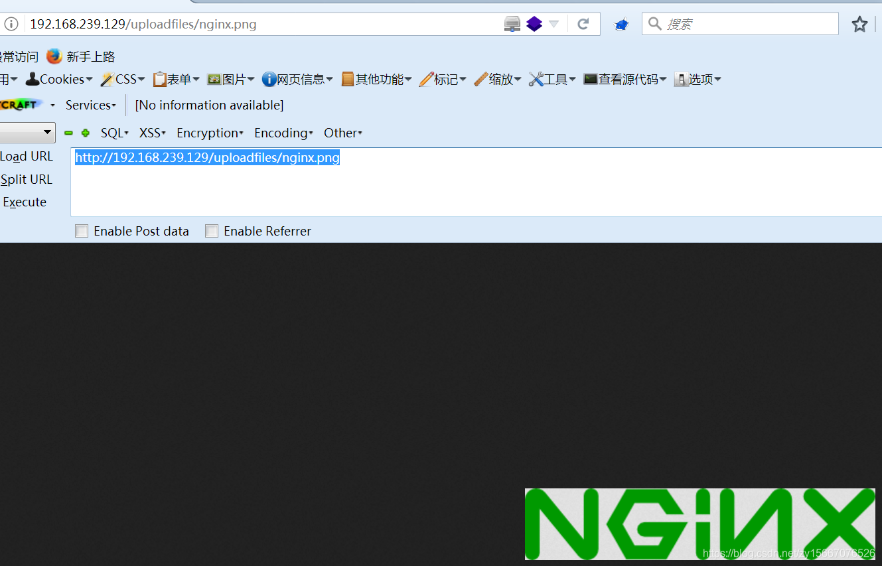Click the No information available label
The height and width of the screenshot is (566, 882).
209,105
